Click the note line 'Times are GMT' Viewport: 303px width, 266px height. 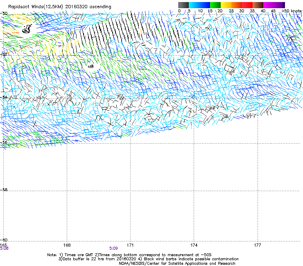click(129, 255)
